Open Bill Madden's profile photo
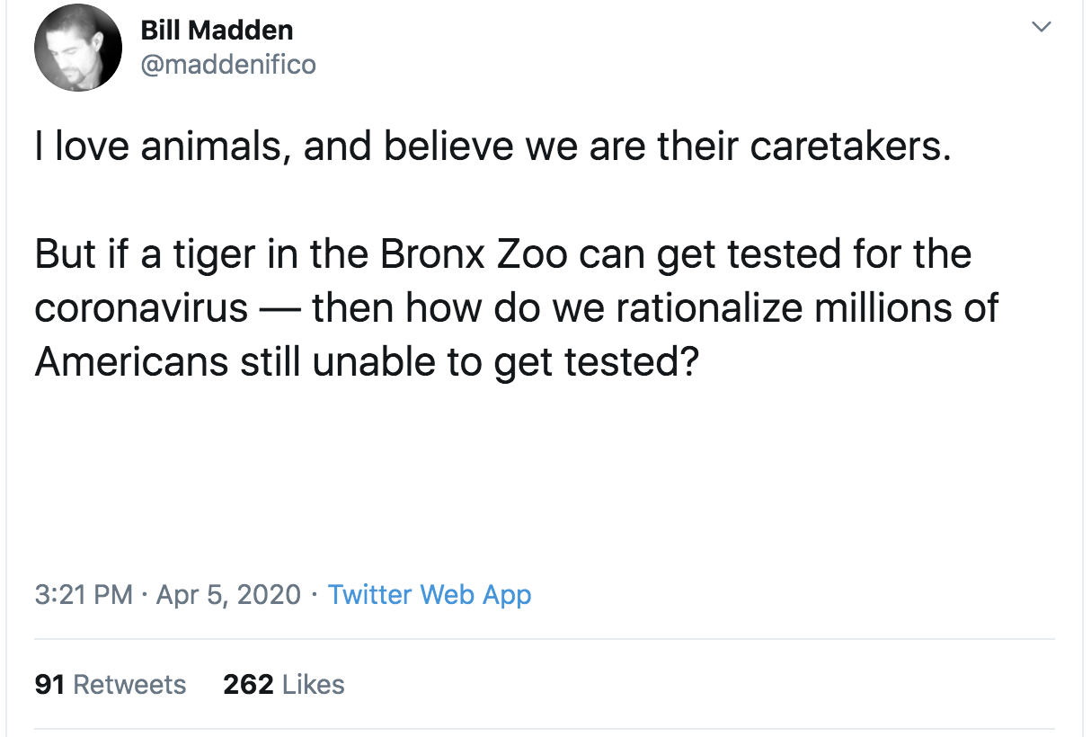1091x737 pixels. 78,48
